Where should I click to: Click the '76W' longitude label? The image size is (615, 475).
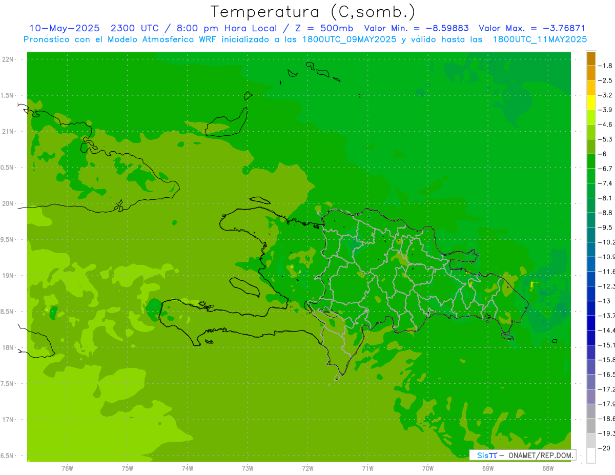67,468
